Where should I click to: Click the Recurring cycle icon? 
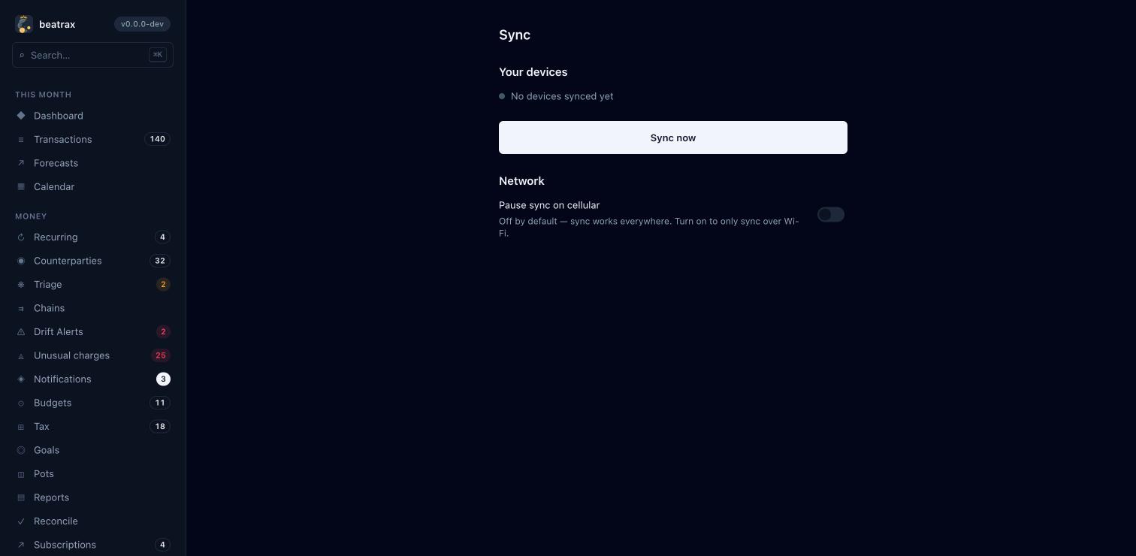coord(21,237)
